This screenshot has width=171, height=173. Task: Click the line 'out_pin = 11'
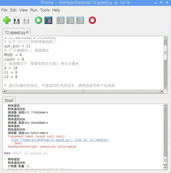pyautogui.click(x=17, y=46)
